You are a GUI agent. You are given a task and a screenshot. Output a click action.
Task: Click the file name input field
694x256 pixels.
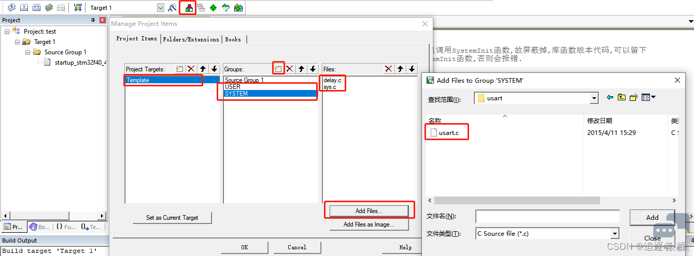pos(547,216)
